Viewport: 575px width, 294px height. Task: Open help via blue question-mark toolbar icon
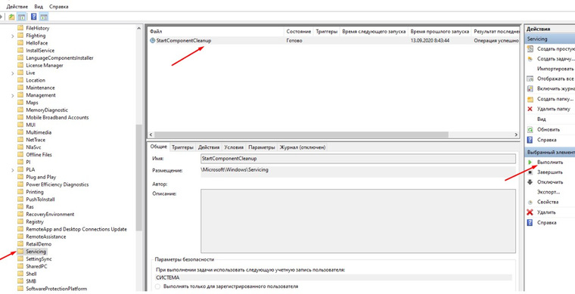tap(34, 17)
